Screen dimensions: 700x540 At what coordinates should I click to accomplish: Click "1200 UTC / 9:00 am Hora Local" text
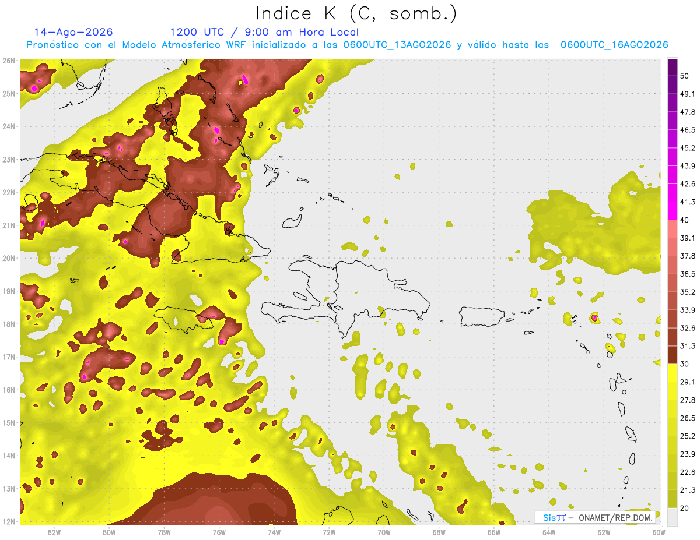pyautogui.click(x=264, y=32)
